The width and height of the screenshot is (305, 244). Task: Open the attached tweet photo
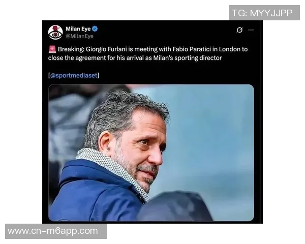point(151,152)
